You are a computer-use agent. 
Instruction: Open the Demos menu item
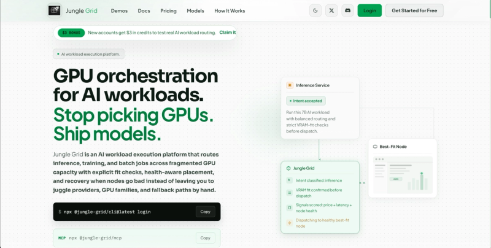coord(119,10)
